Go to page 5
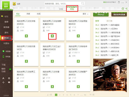This screenshot has width=129, height=97. point(71,95)
